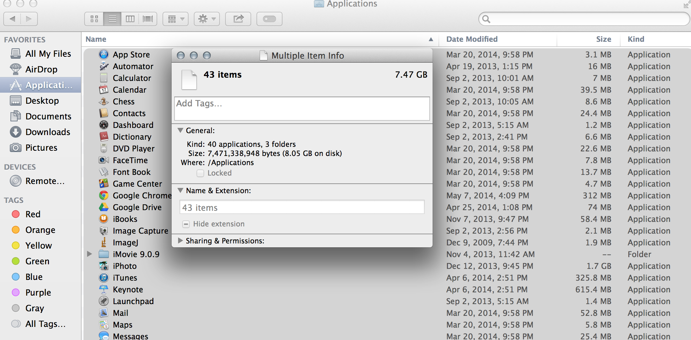691x340 pixels.
Task: Open Documents from the sidebar
Action: point(40,116)
